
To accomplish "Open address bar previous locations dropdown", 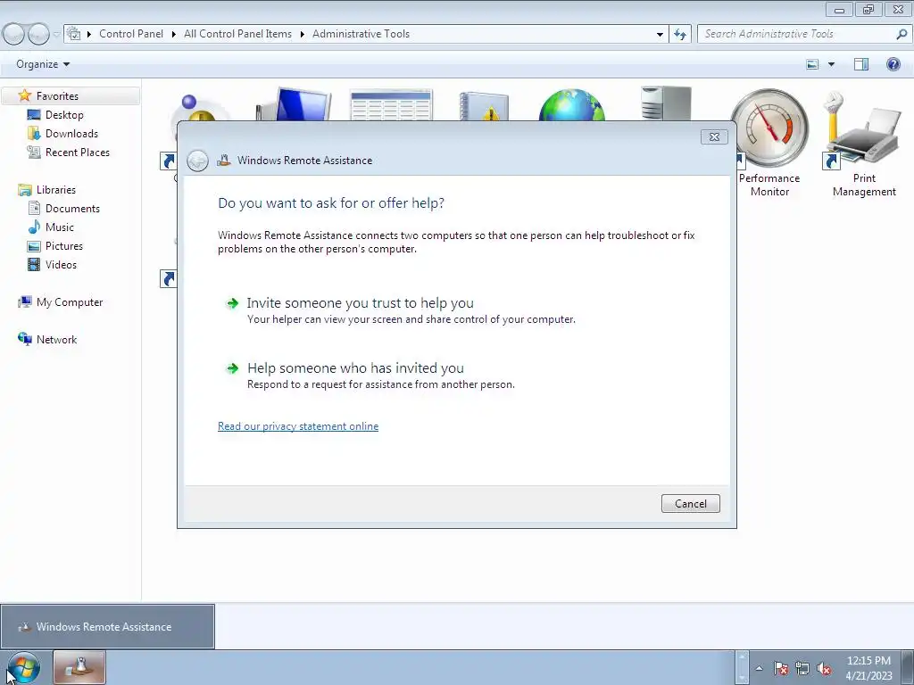I will click(660, 34).
